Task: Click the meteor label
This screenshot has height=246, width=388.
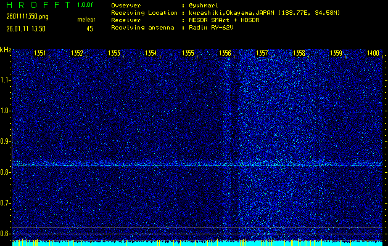Action: 86,20
